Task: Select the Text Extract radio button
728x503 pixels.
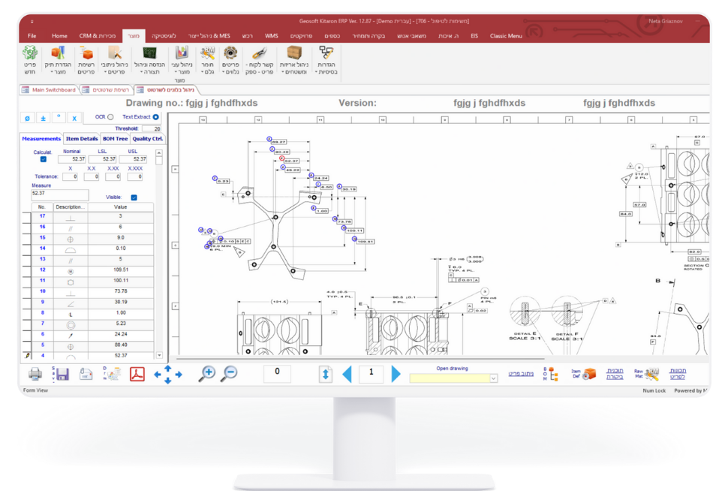Action: pyautogui.click(x=155, y=117)
